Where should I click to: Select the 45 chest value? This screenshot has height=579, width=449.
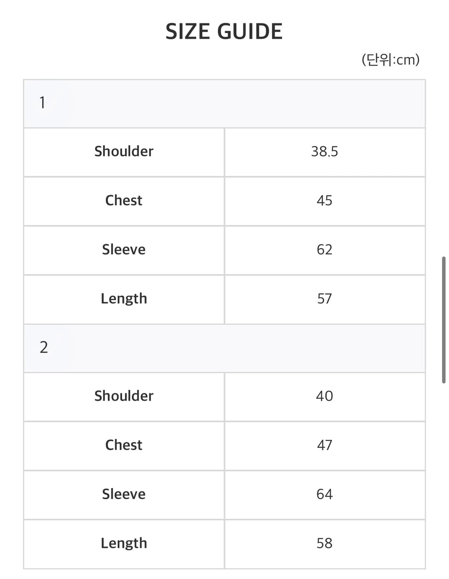[324, 201]
